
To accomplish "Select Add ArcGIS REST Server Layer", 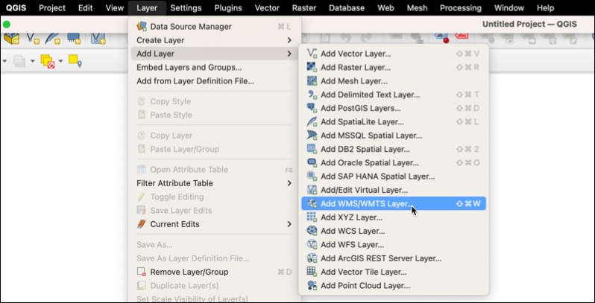I will click(x=394, y=258).
